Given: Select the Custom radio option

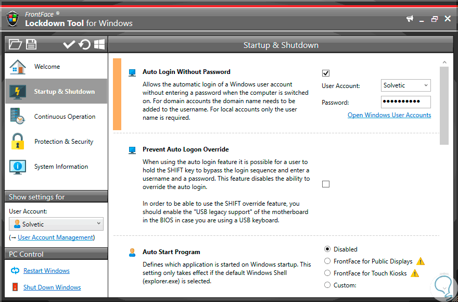Looking at the screenshot, I should pos(327,285).
